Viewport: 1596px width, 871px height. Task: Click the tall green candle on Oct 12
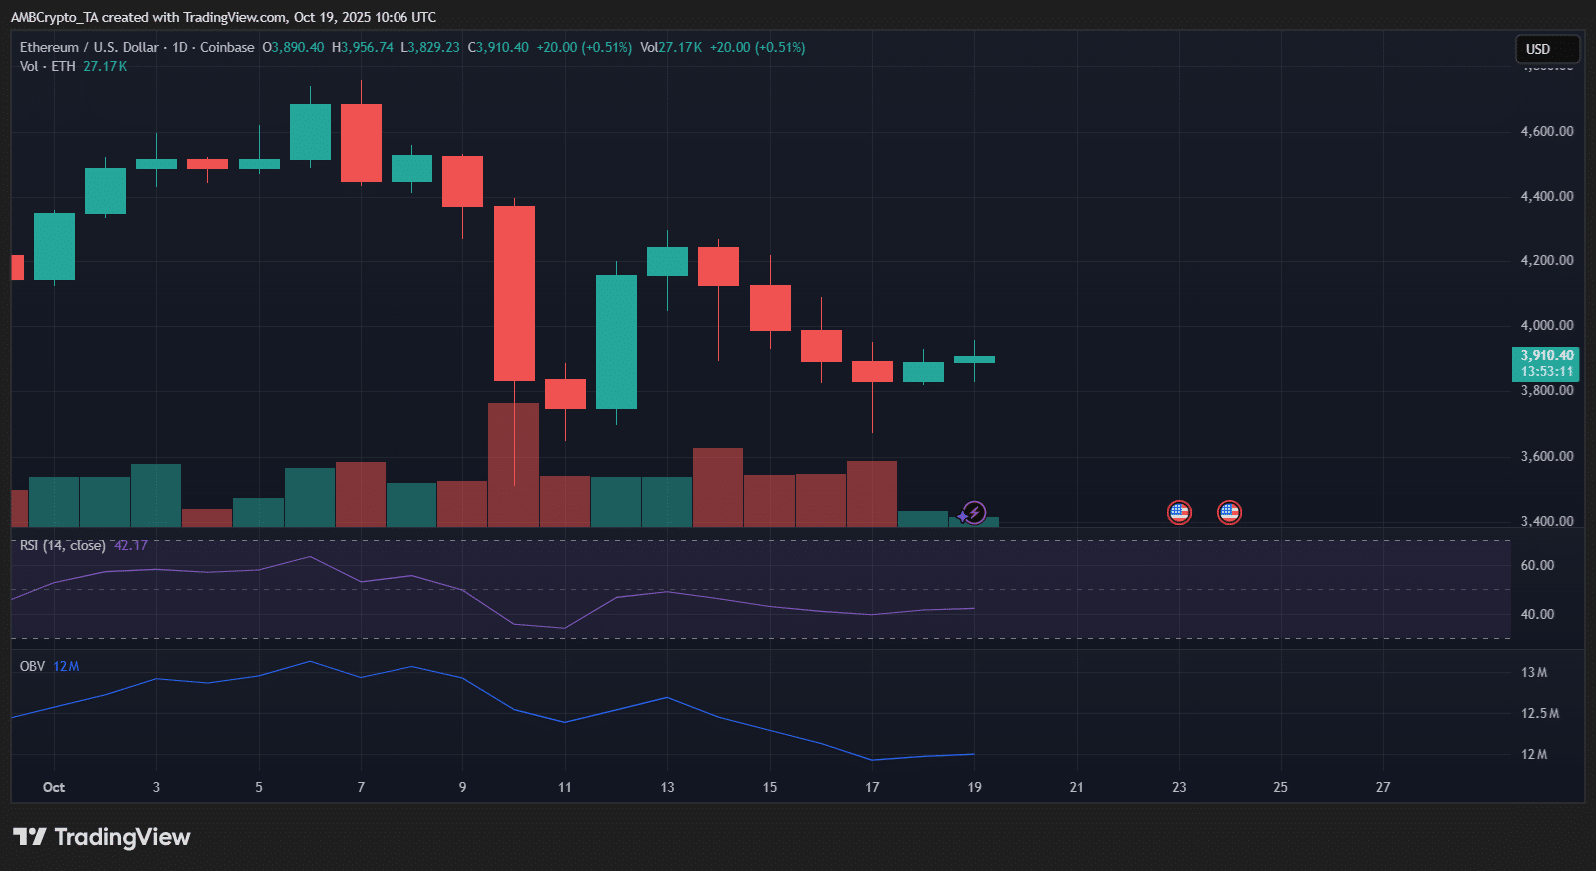[616, 341]
